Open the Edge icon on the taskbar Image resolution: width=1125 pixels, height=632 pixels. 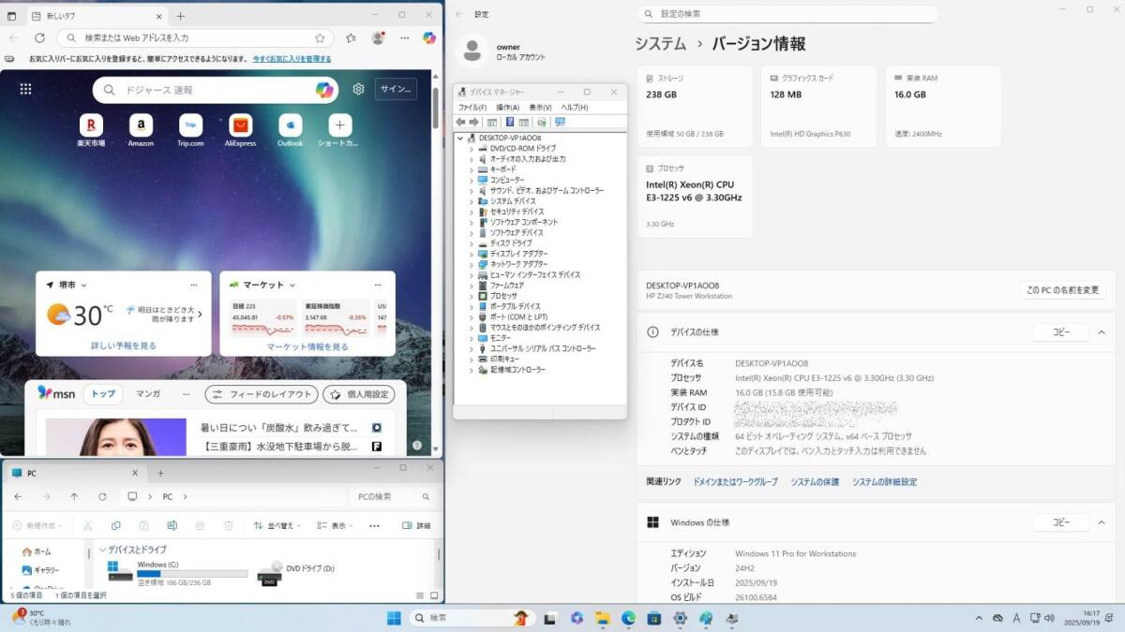coord(628,618)
